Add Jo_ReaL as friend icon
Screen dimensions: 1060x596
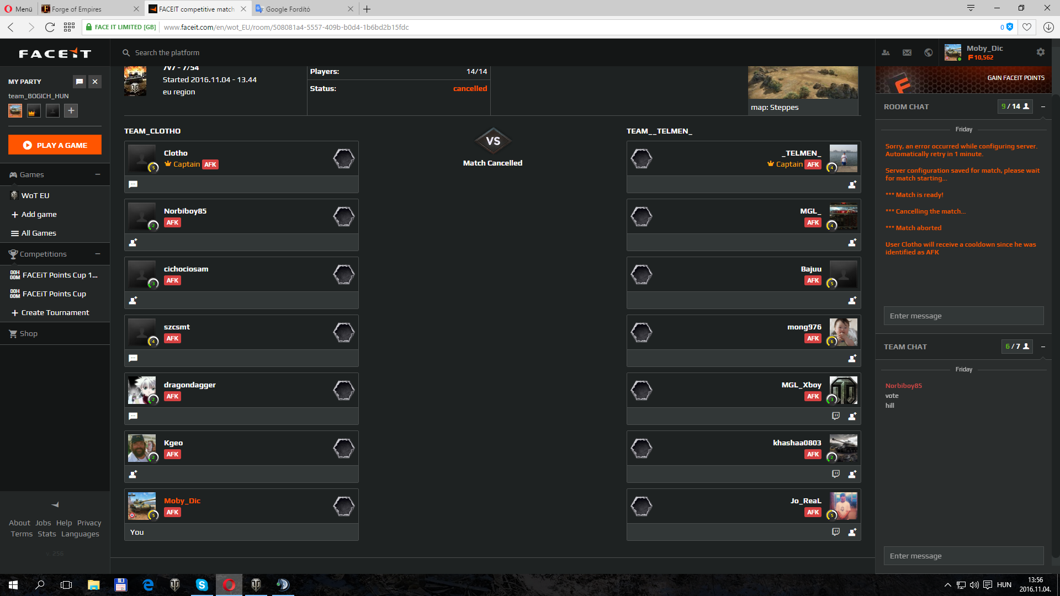[x=852, y=532]
